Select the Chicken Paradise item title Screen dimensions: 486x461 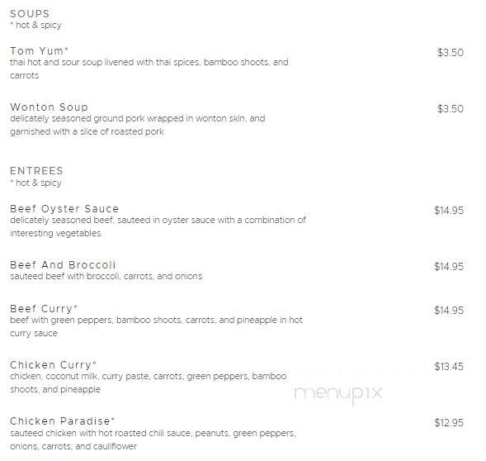(x=63, y=421)
